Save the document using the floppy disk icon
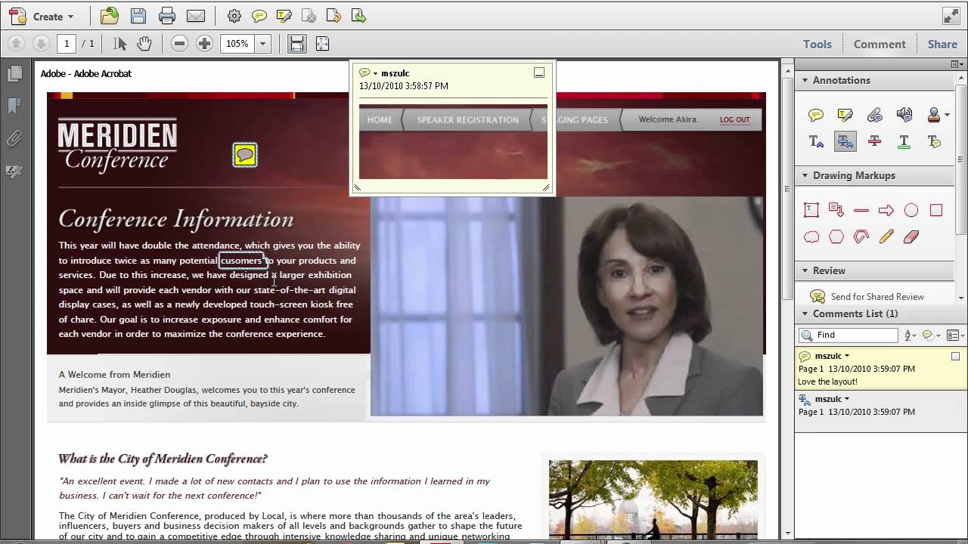The image size is (968, 544). pyautogui.click(x=138, y=16)
